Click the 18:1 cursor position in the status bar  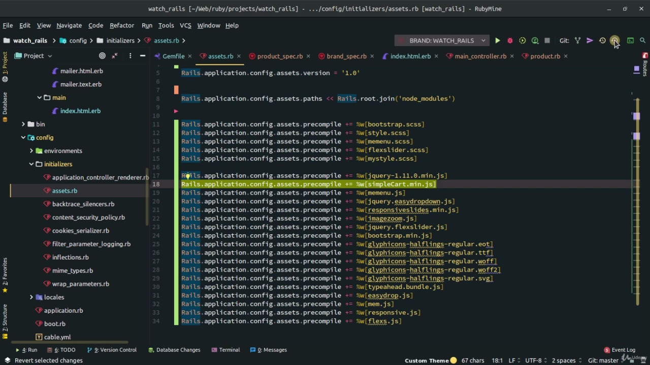(497, 360)
